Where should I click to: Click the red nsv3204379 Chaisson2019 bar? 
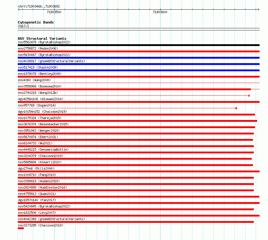click(x=135, y=159)
